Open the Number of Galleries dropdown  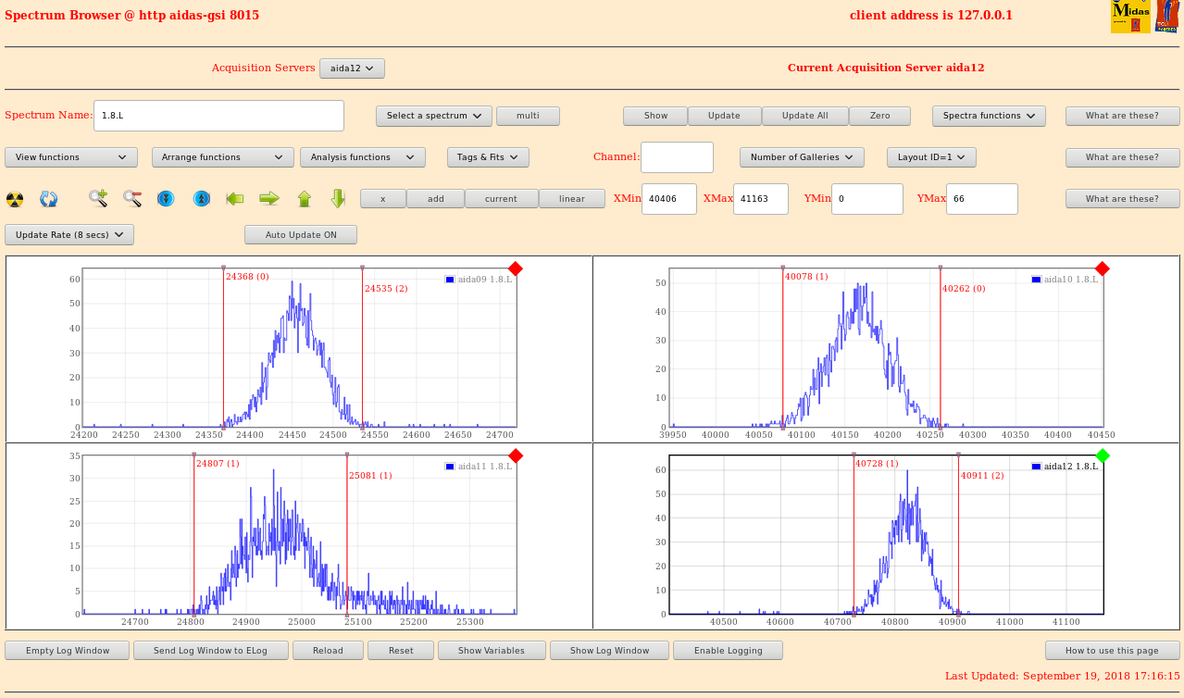pyautogui.click(x=802, y=157)
